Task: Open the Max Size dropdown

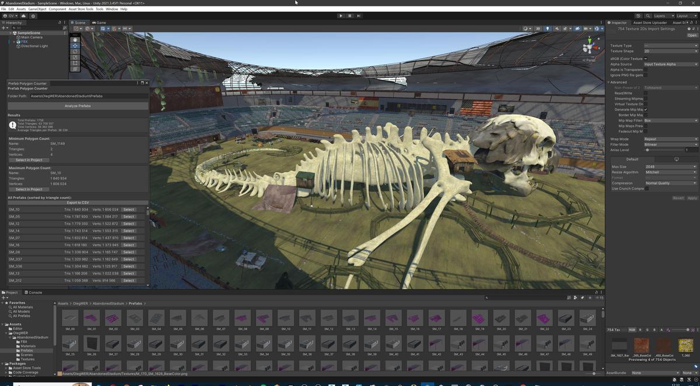Action: click(x=671, y=166)
